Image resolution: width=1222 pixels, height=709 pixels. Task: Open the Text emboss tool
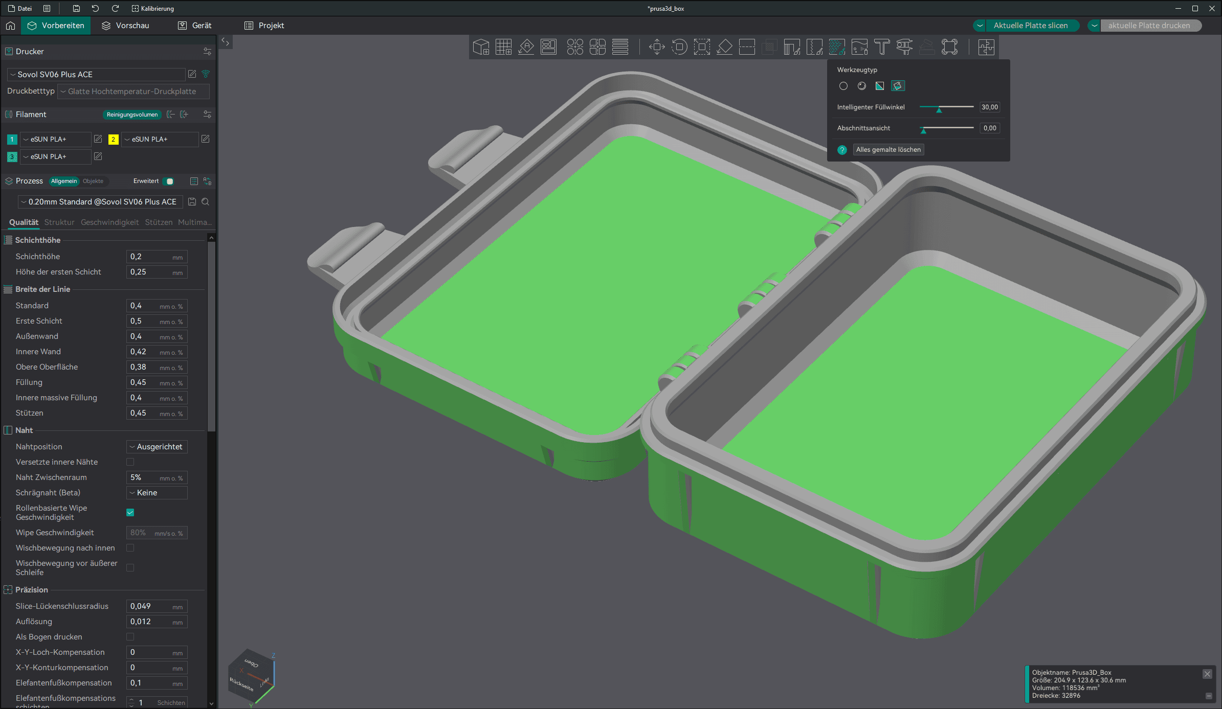pyautogui.click(x=882, y=47)
